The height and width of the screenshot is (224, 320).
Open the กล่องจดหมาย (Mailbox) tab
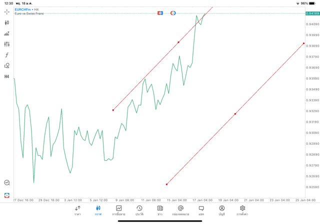pos(180,210)
